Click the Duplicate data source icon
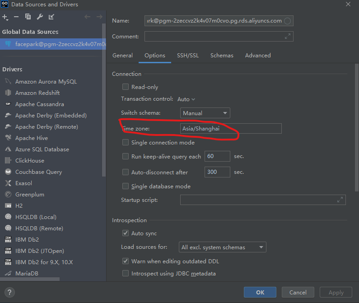Viewport: 359px width, 303px height. (x=28, y=17)
